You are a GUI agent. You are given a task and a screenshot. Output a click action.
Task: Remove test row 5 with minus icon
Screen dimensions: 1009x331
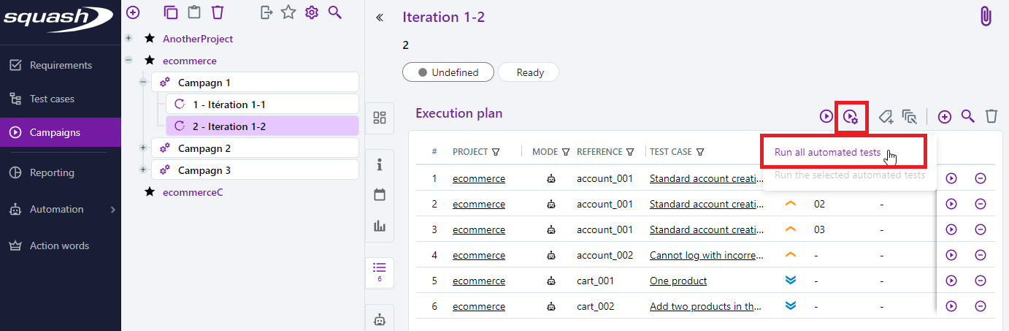click(x=981, y=281)
